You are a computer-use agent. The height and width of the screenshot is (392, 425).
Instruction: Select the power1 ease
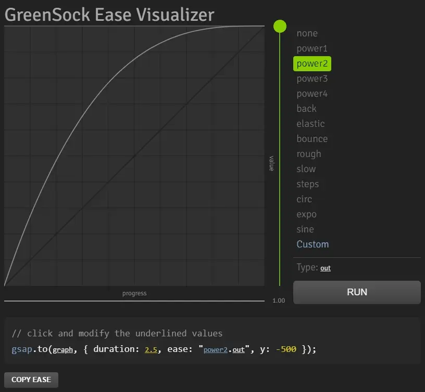(x=311, y=48)
